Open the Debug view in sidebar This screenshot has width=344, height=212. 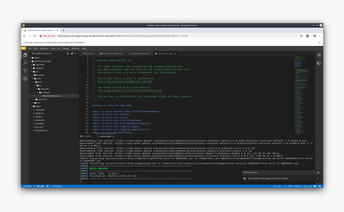click(x=25, y=79)
